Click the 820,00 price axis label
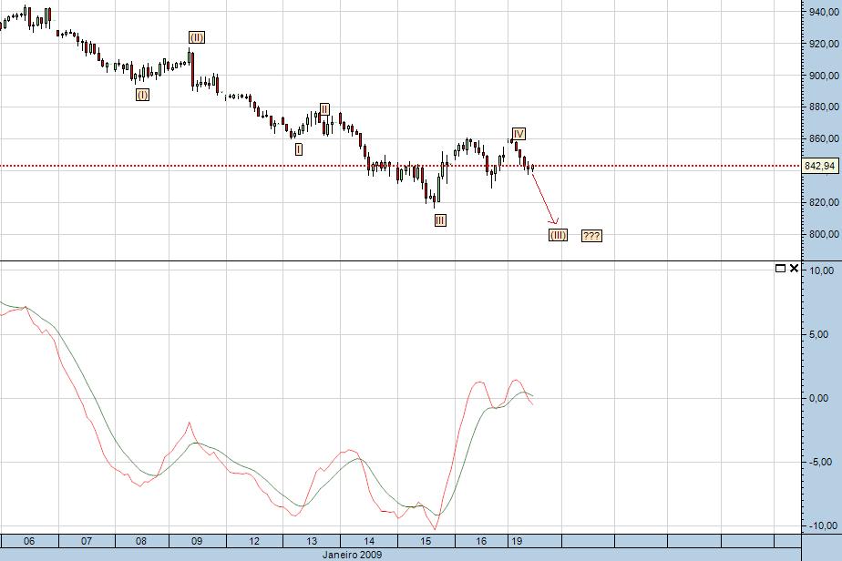 823,202
